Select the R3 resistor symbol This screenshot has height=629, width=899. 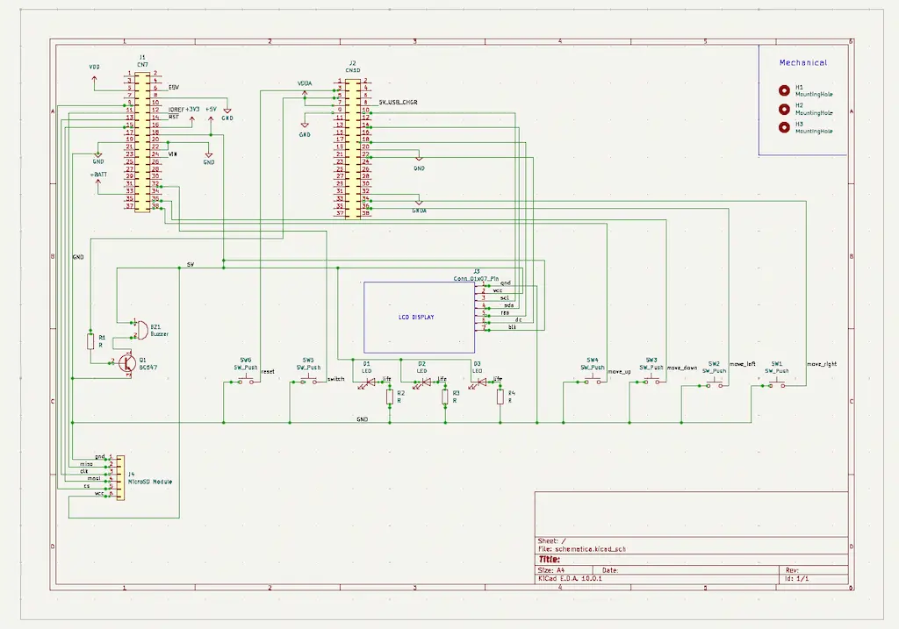445,397
